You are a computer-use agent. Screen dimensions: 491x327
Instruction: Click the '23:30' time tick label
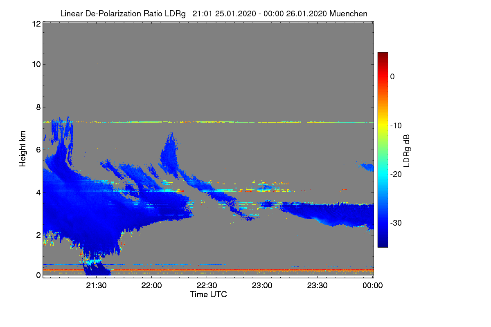(x=318, y=286)
